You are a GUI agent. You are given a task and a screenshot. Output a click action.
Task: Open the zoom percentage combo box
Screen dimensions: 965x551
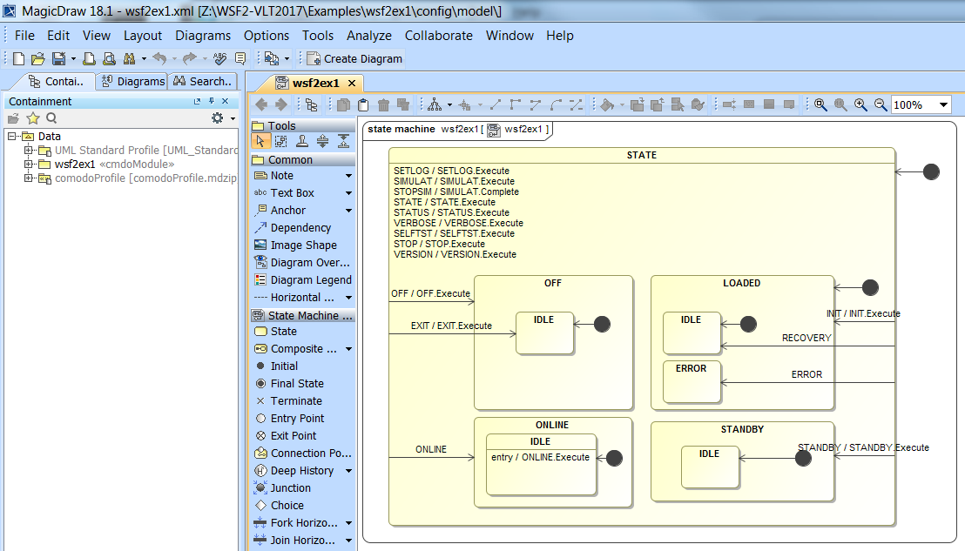click(x=944, y=105)
